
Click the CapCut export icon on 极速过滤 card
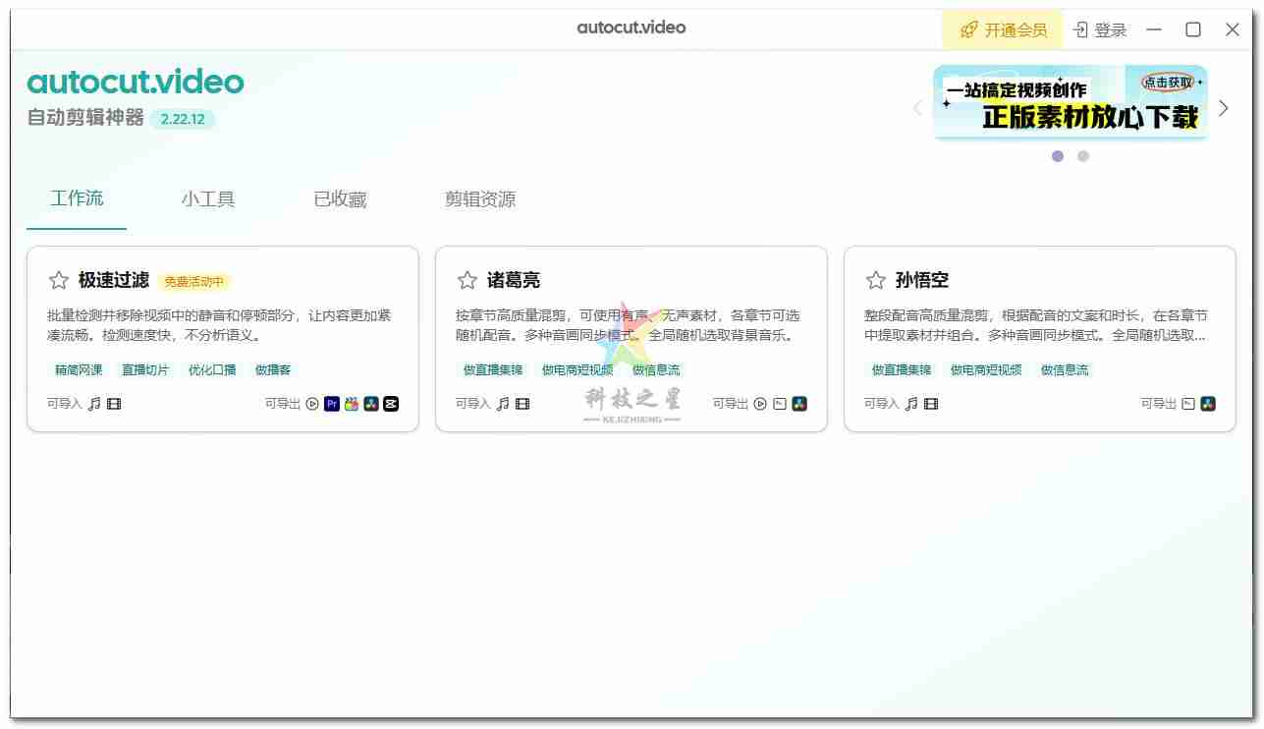pyautogui.click(x=390, y=403)
